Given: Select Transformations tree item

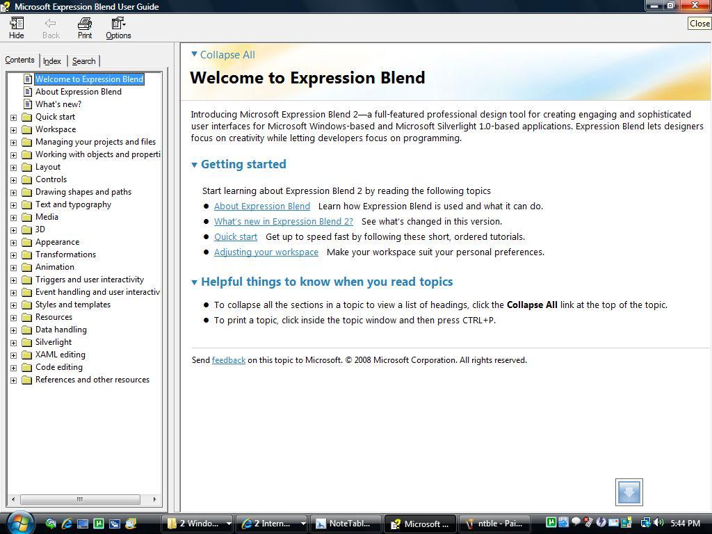Looking at the screenshot, I should coord(66,254).
